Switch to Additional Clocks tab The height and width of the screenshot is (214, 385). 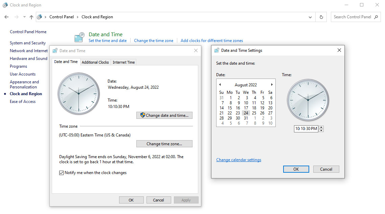click(95, 62)
